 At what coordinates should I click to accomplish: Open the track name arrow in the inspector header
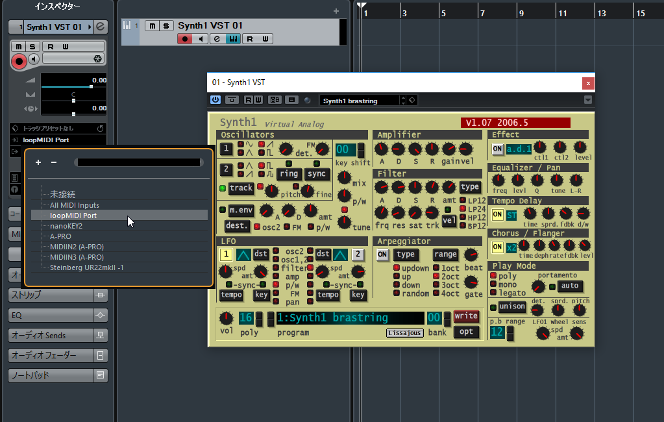(x=90, y=27)
